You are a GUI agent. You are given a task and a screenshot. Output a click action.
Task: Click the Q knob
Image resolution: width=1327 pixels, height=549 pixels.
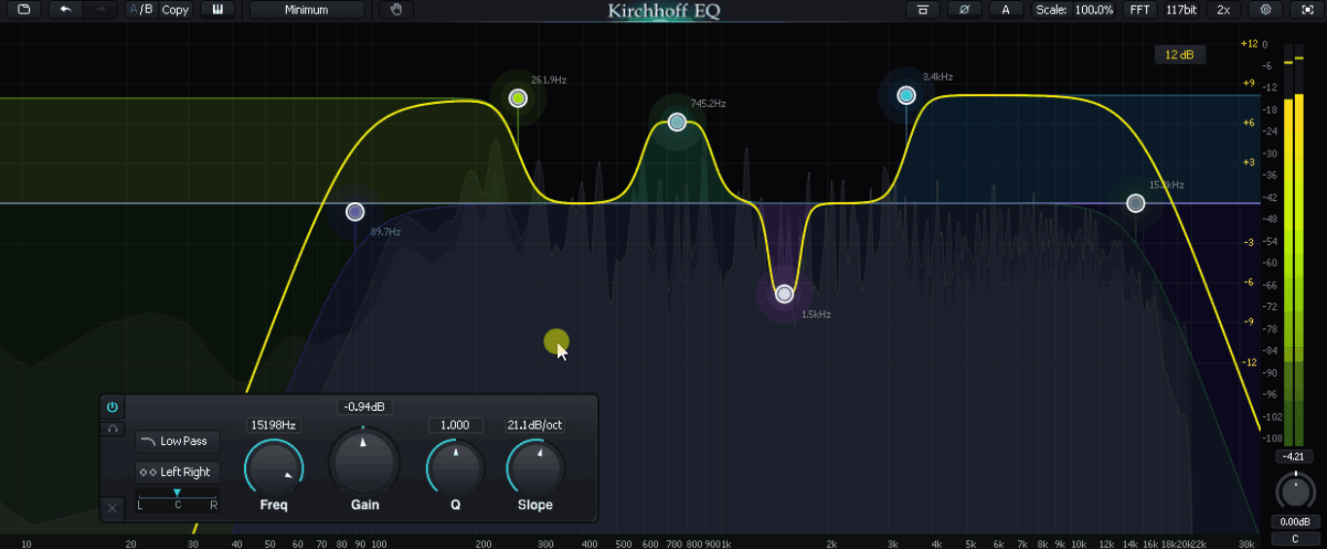[x=455, y=468]
